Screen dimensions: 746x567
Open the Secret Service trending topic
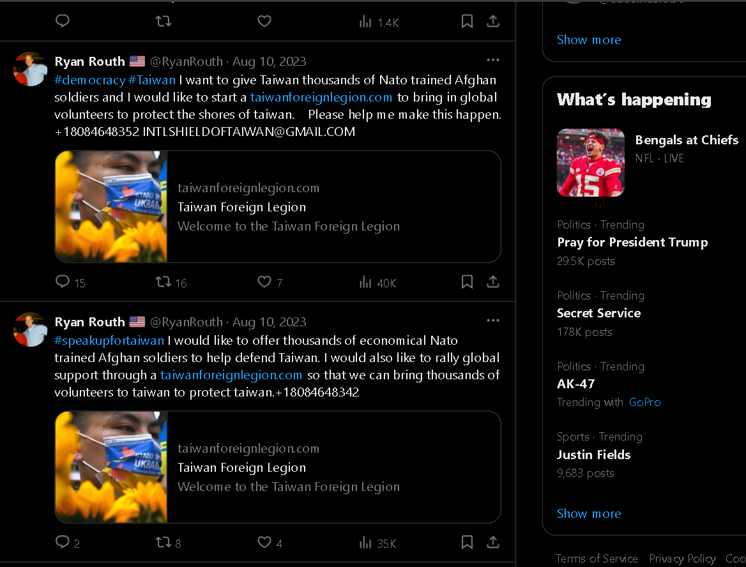598,313
